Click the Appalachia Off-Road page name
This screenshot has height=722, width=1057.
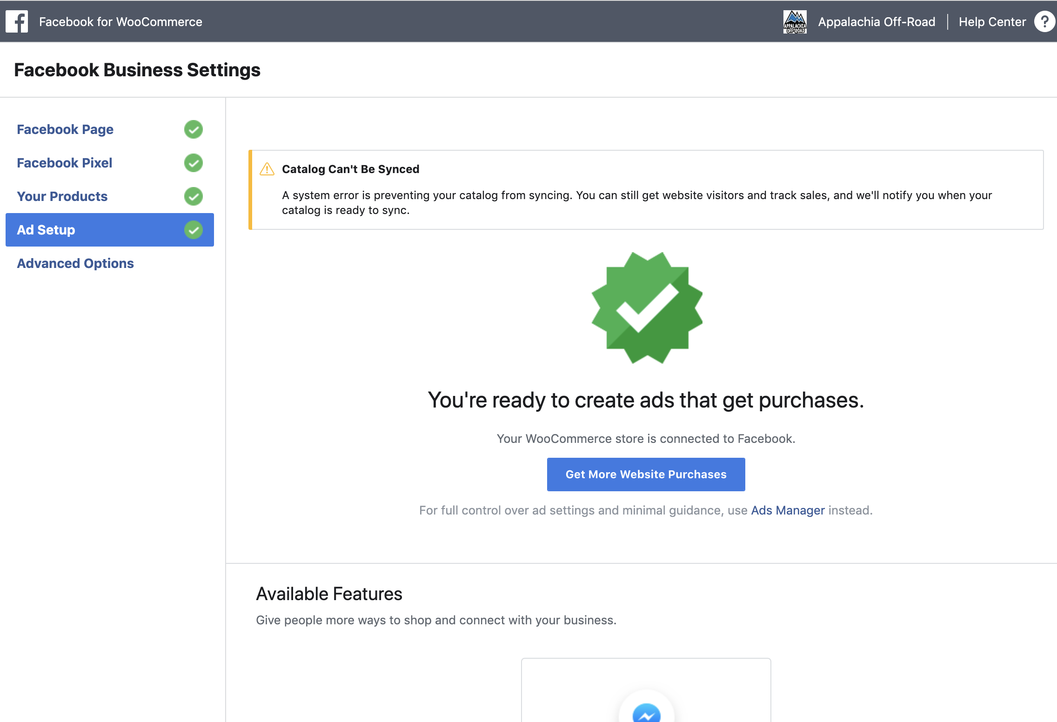pos(876,22)
